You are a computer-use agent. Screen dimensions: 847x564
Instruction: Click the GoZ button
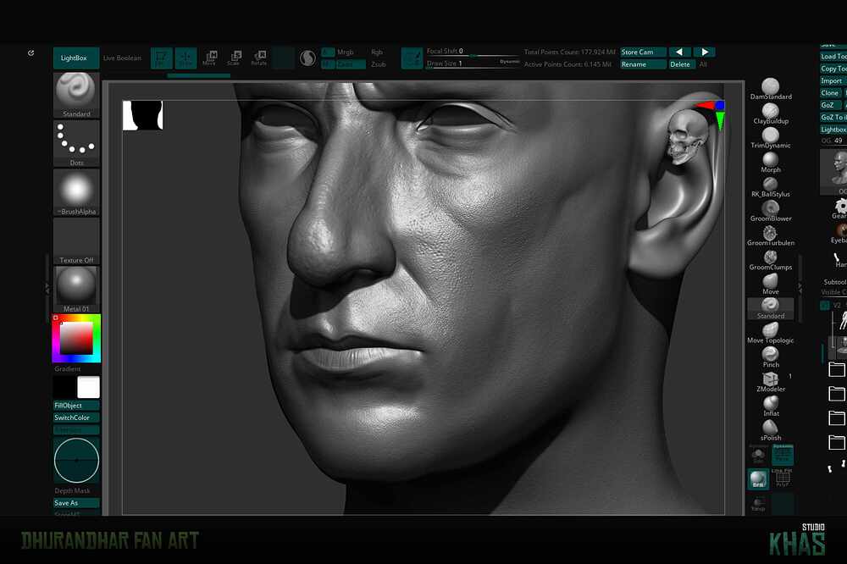(831, 105)
